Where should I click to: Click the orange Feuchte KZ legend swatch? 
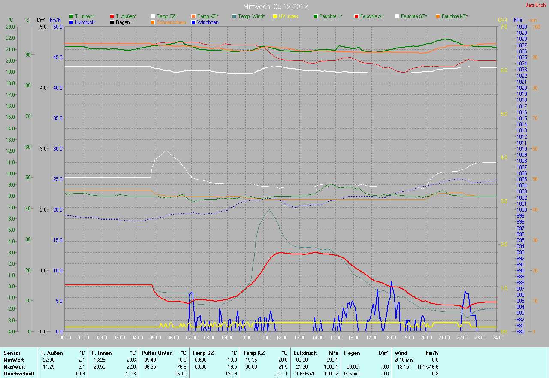click(438, 16)
